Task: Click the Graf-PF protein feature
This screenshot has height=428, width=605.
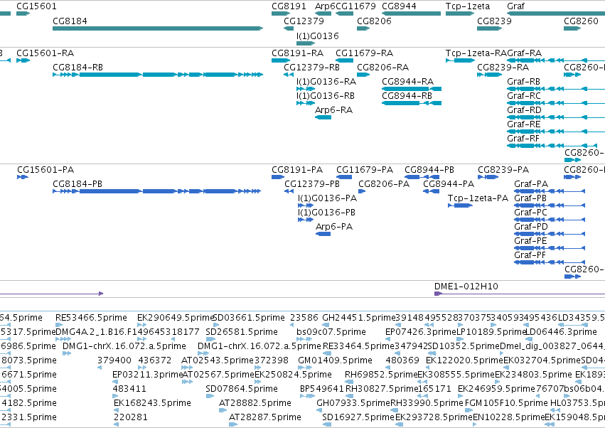Action: (x=550, y=262)
